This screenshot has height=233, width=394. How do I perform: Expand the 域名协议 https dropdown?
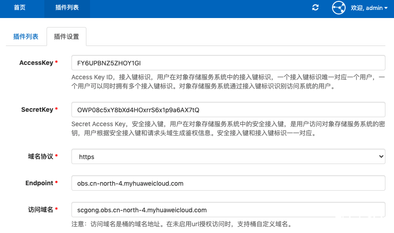click(x=228, y=156)
